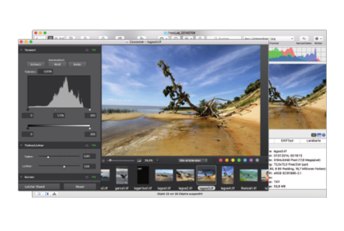
Task: Open the zoom percentage dropdown arrow
Action: [157, 160]
